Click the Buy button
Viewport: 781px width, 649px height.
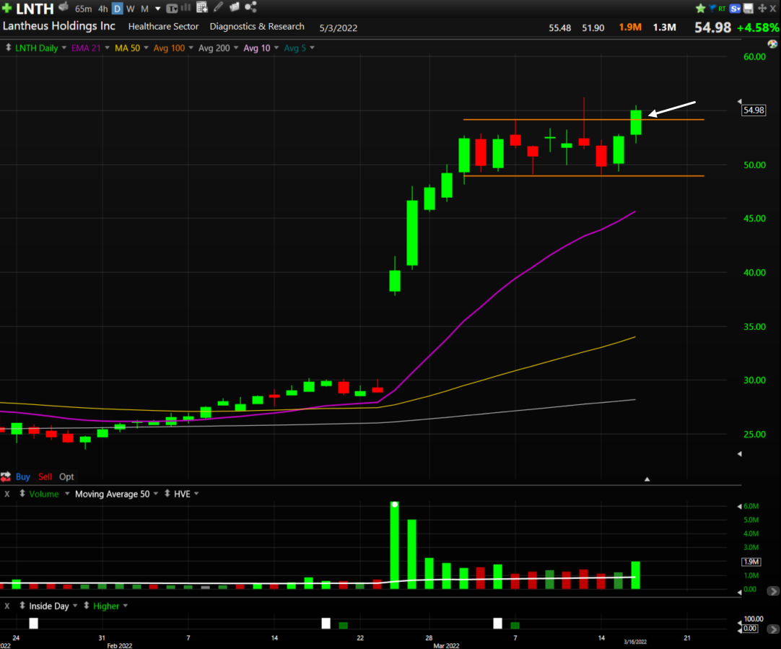click(x=23, y=476)
